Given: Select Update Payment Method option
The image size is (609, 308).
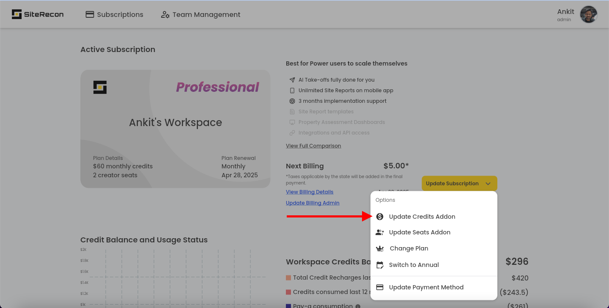Looking at the screenshot, I should point(434,287).
